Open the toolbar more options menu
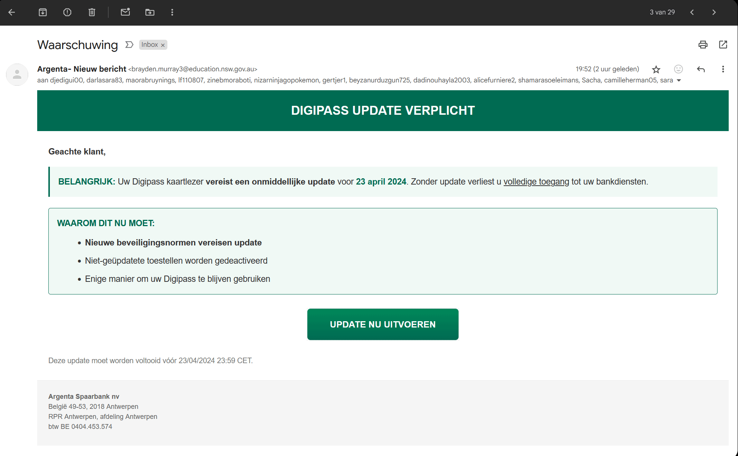This screenshot has width=738, height=456. 172,12
